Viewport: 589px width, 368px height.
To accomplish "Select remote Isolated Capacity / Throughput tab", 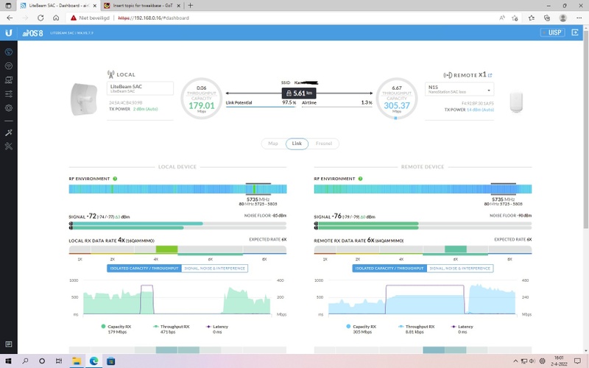I will tap(389, 269).
